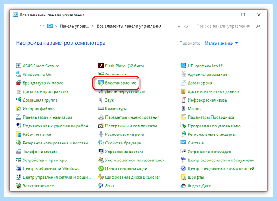Select Все элементы панели управления breadcrumb
This screenshot has height=201, width=277.
[x=129, y=26]
